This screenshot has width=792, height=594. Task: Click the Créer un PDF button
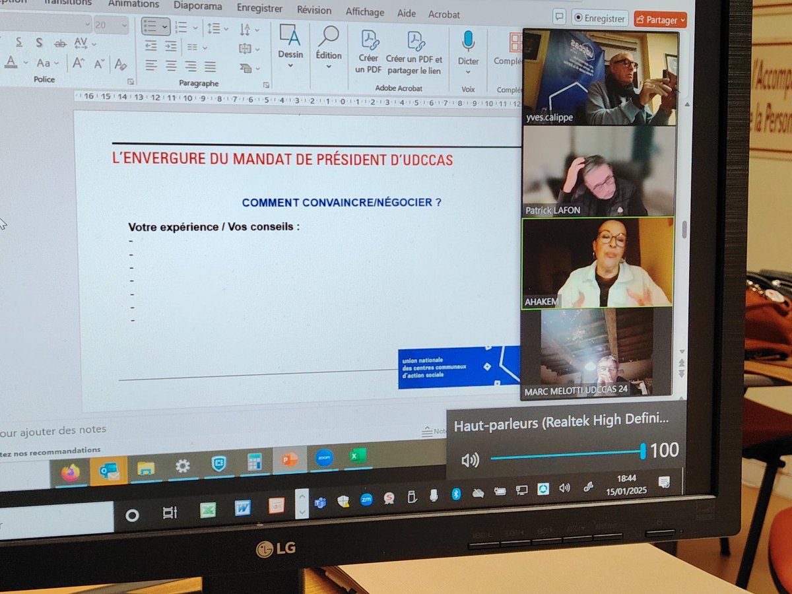(x=369, y=51)
